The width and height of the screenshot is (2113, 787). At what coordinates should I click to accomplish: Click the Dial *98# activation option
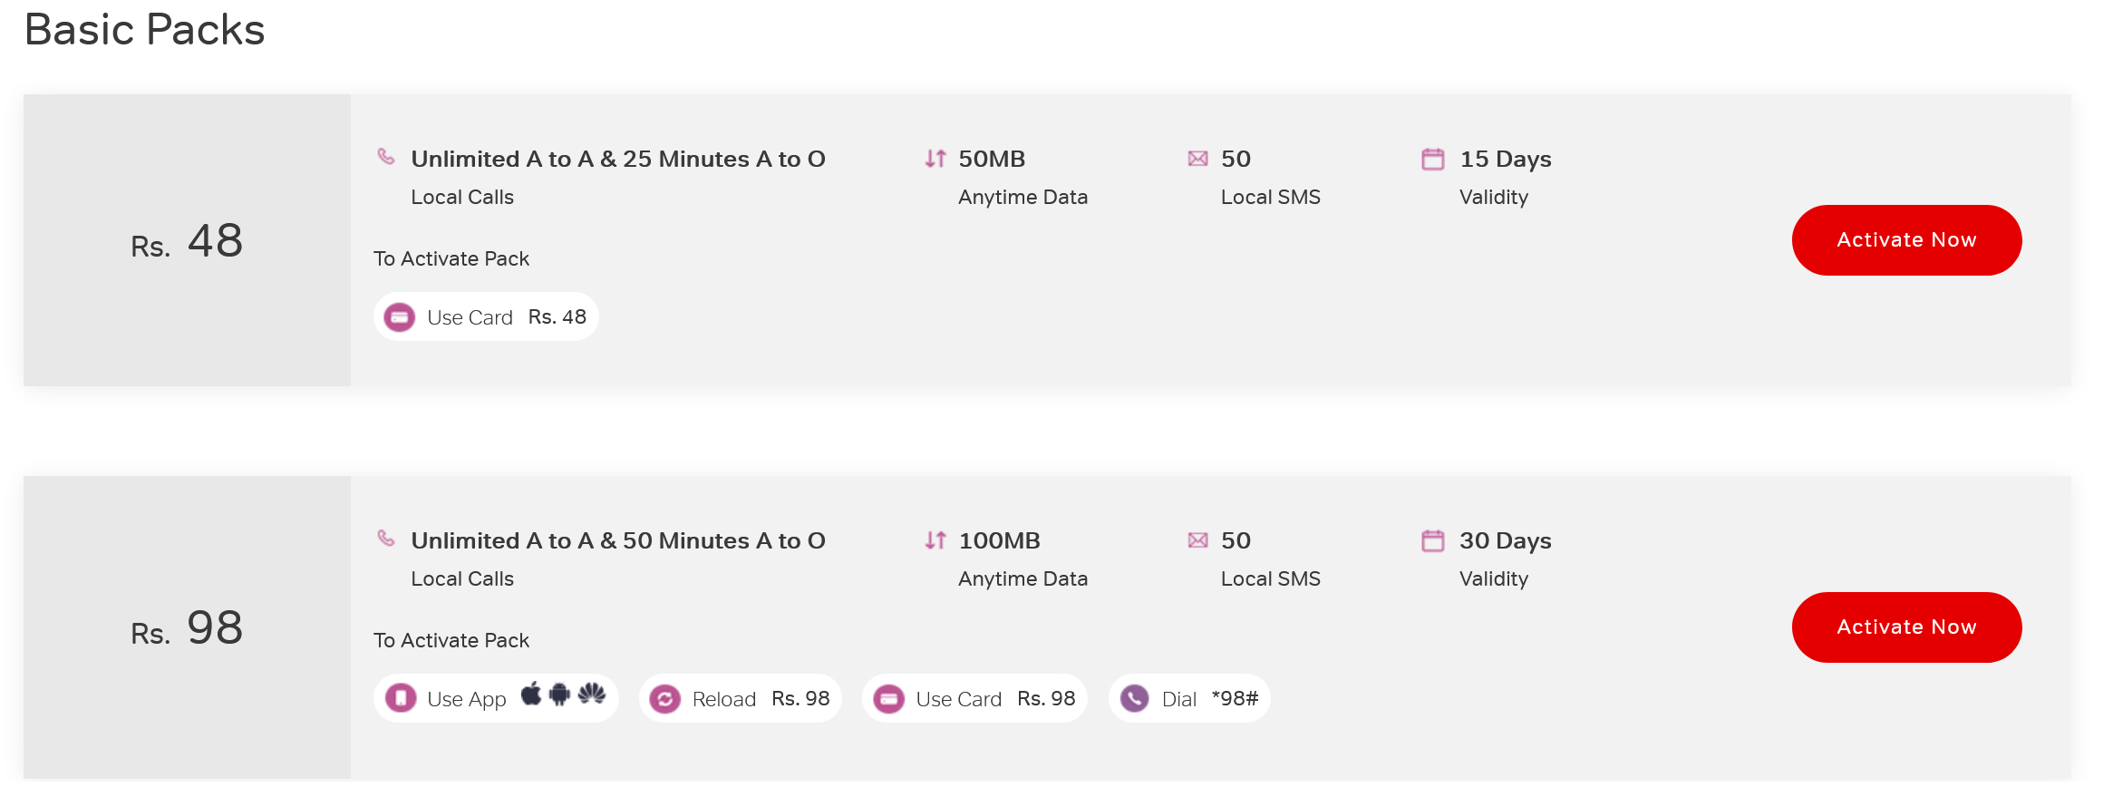pyautogui.click(x=1189, y=698)
